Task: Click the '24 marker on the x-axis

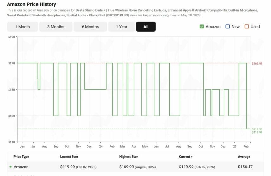Action: click(x=101, y=147)
